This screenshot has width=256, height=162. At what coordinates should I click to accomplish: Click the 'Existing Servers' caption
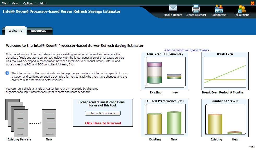[x=19, y=139]
